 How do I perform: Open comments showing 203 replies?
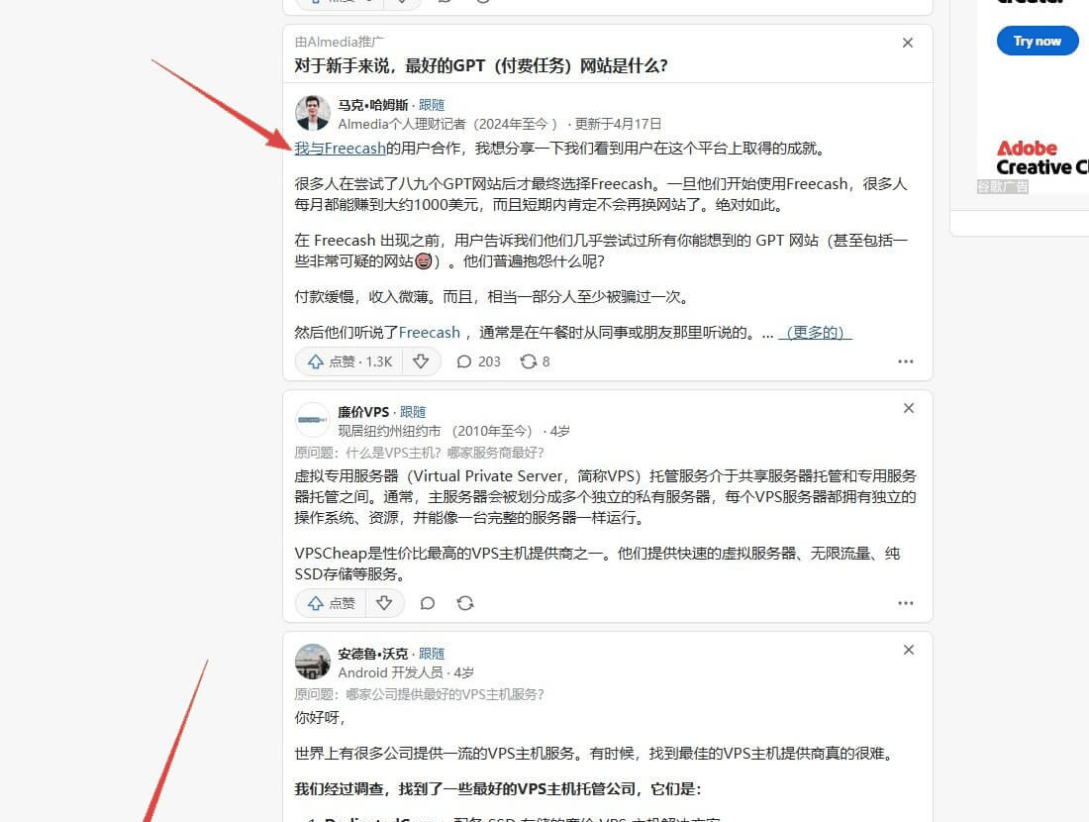click(478, 361)
